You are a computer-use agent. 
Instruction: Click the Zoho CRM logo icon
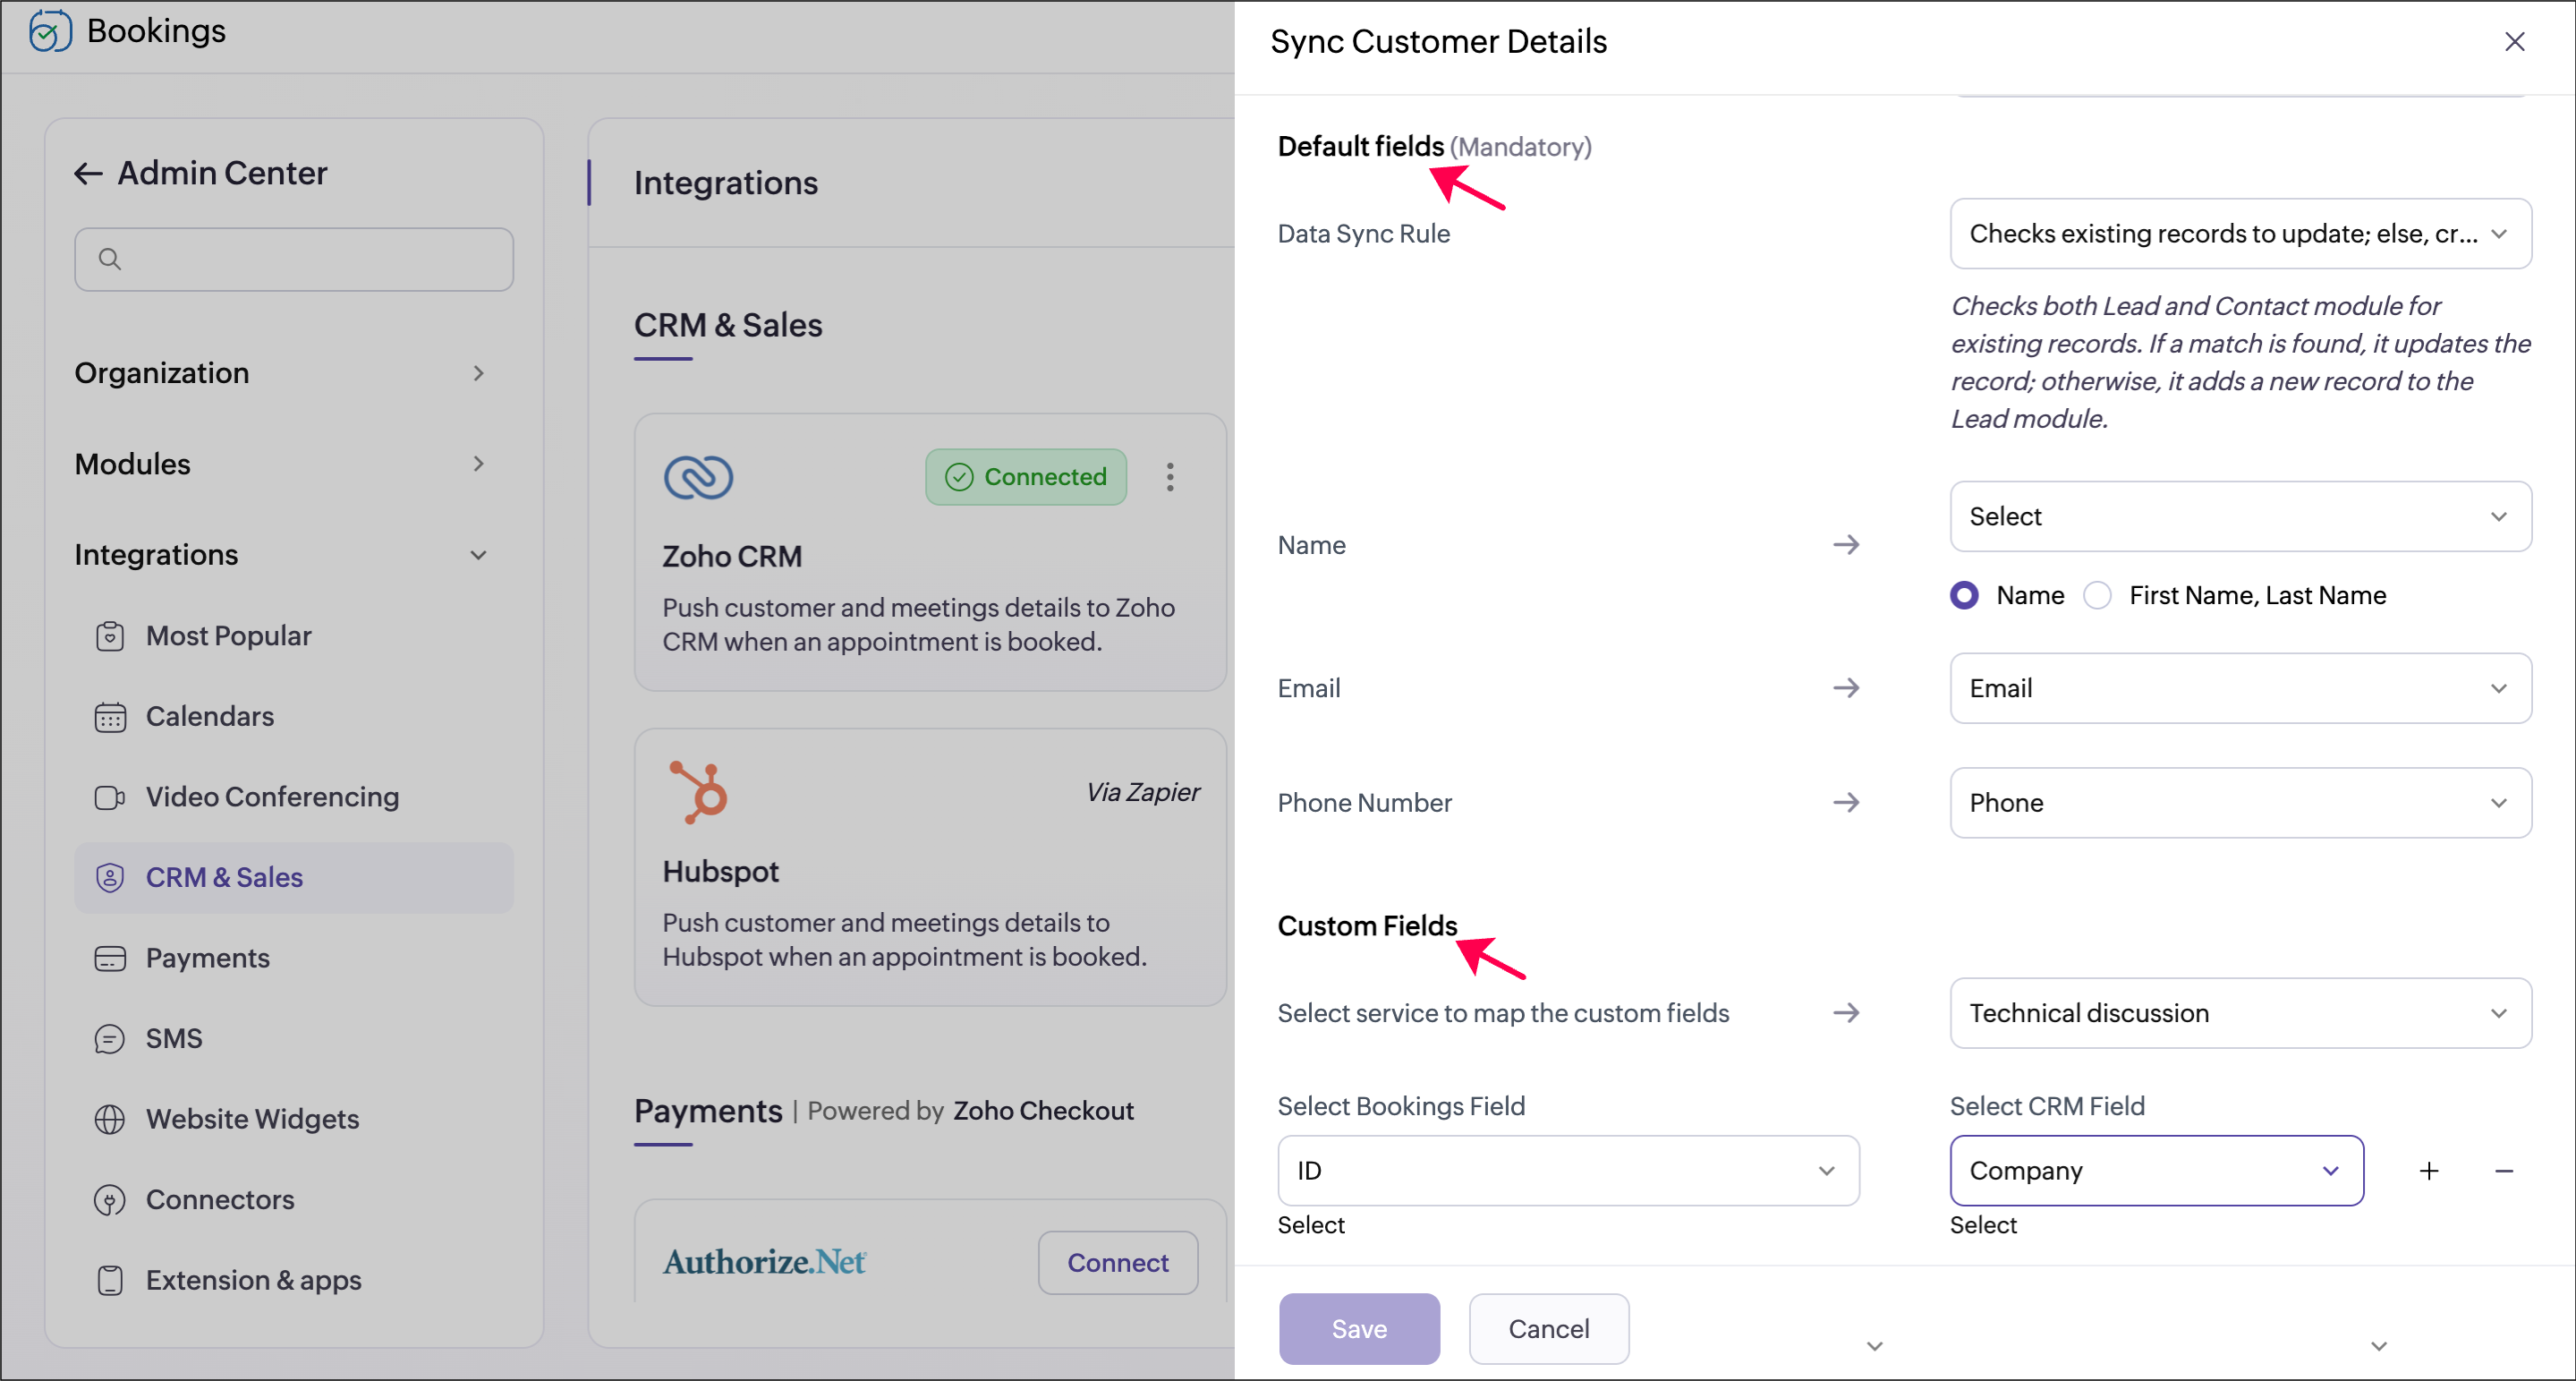[698, 477]
